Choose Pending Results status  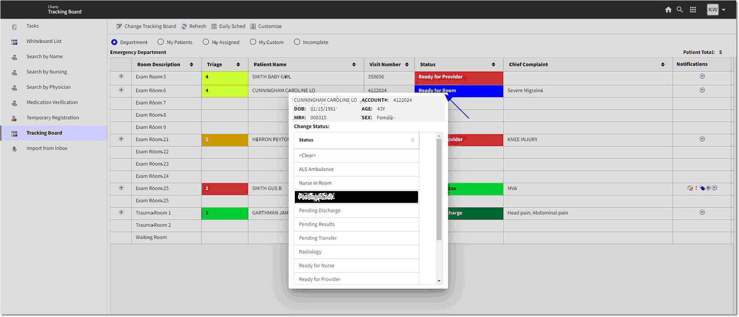click(x=357, y=224)
